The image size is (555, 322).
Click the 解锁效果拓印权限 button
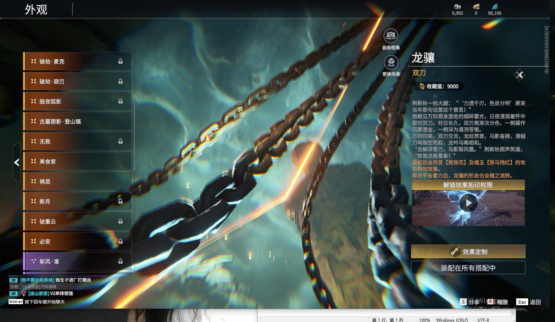point(468,185)
